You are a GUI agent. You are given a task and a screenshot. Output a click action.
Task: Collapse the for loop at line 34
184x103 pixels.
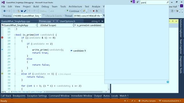point(15,86)
